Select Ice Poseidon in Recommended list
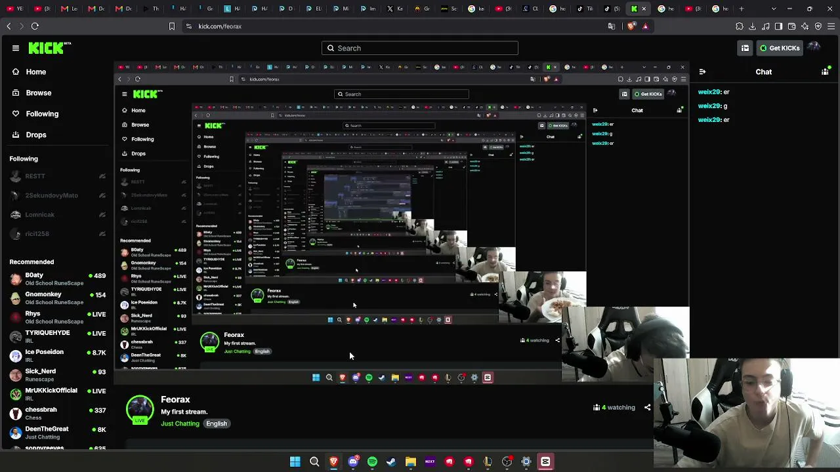 [x=57, y=355]
